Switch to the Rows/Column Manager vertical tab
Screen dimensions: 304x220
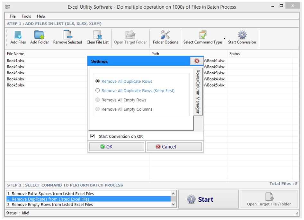click(198, 92)
